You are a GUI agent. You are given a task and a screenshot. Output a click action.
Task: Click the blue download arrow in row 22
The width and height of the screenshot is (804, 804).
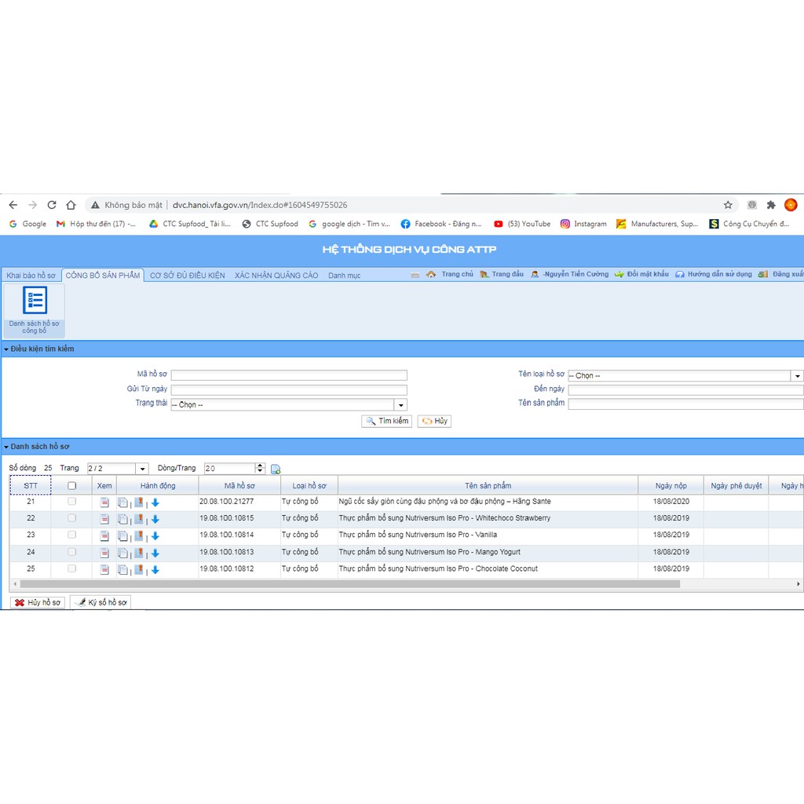point(155,520)
